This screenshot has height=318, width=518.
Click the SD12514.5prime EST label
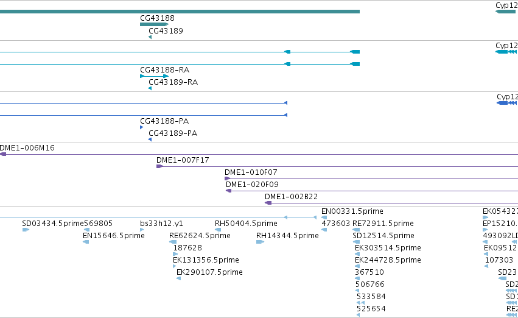(383, 236)
